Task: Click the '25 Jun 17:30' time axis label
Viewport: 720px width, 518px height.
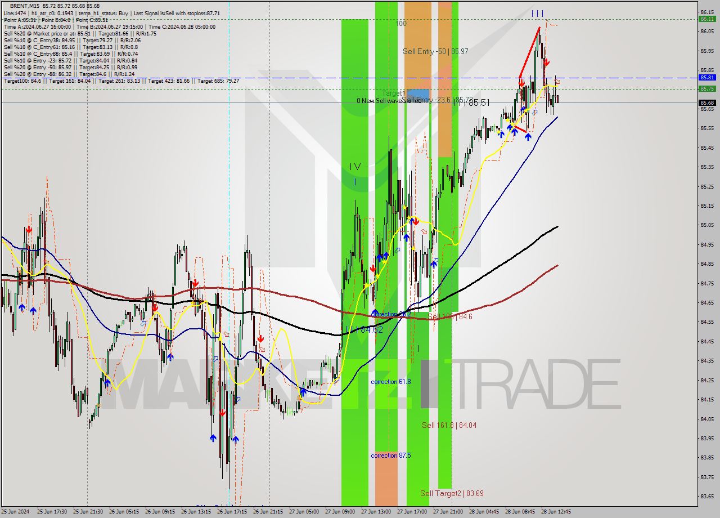Action: [52, 512]
